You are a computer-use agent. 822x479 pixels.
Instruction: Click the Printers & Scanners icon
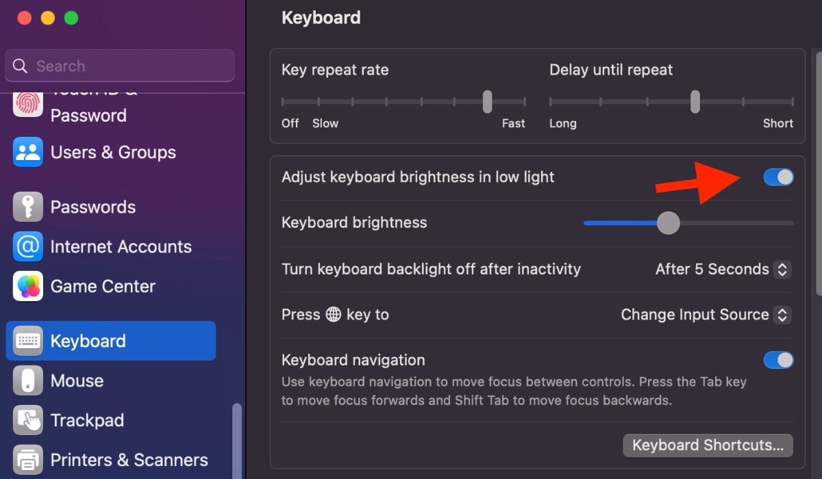[28, 460]
